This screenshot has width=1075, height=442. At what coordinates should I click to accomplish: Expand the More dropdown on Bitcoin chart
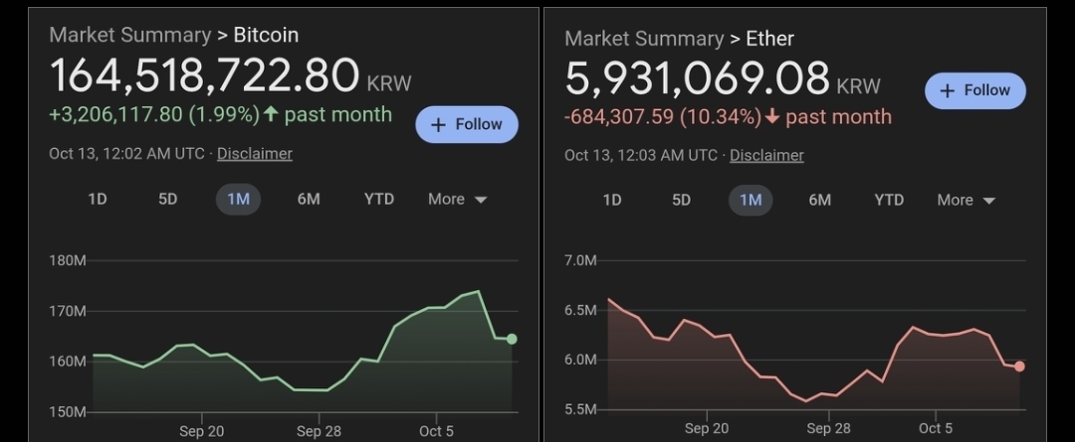click(457, 200)
